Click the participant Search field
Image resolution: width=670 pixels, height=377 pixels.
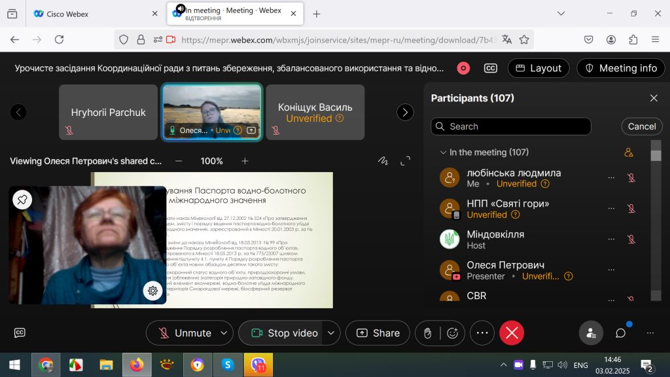click(517, 126)
